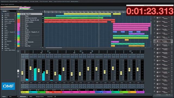Mute the Hi Hat track in track list
The width and height of the screenshot is (174, 98).
tap(22, 30)
